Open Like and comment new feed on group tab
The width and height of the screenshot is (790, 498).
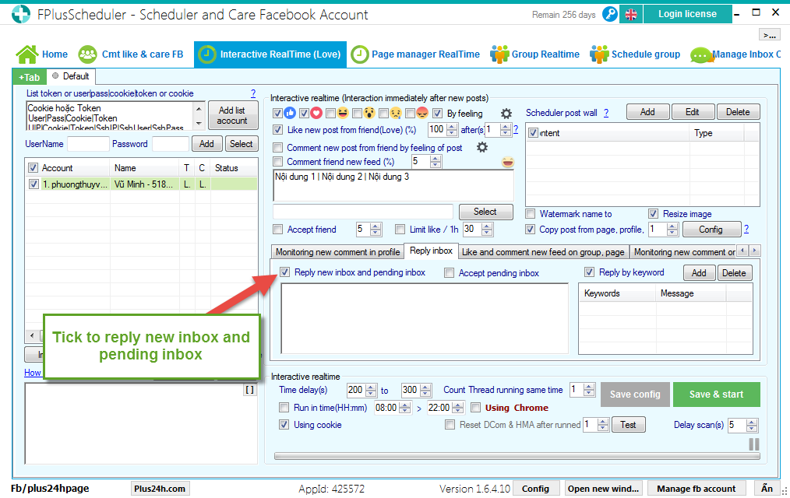coord(543,252)
